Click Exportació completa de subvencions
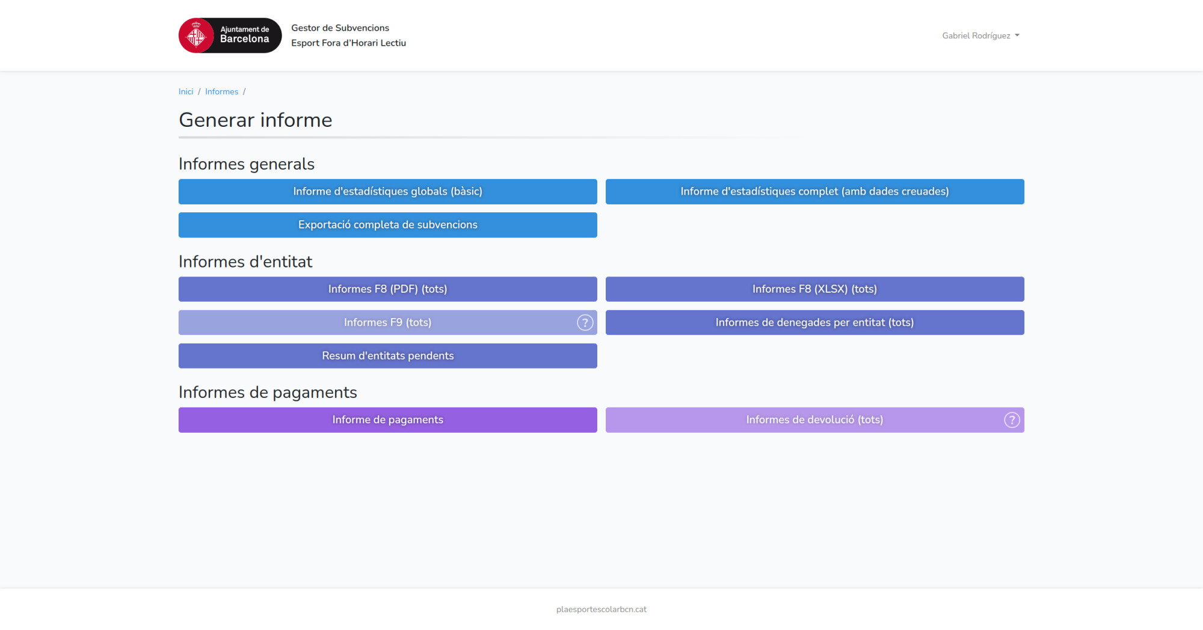Viewport: 1203px width, 630px height. tap(388, 225)
